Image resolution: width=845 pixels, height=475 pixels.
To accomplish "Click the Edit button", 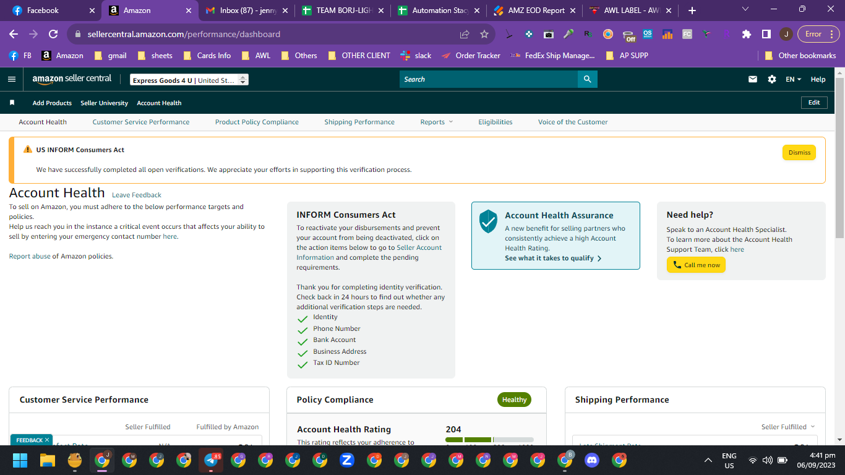I will pos(814,103).
